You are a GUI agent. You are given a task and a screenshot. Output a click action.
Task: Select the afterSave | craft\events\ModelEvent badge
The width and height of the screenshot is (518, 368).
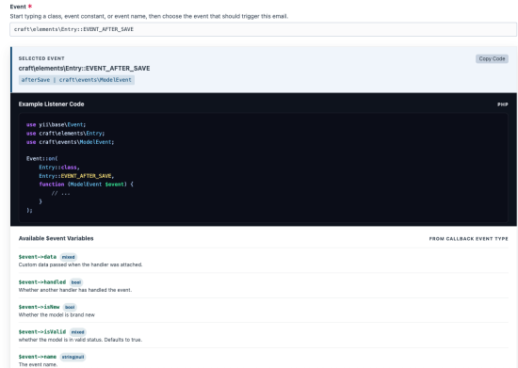[x=76, y=80]
